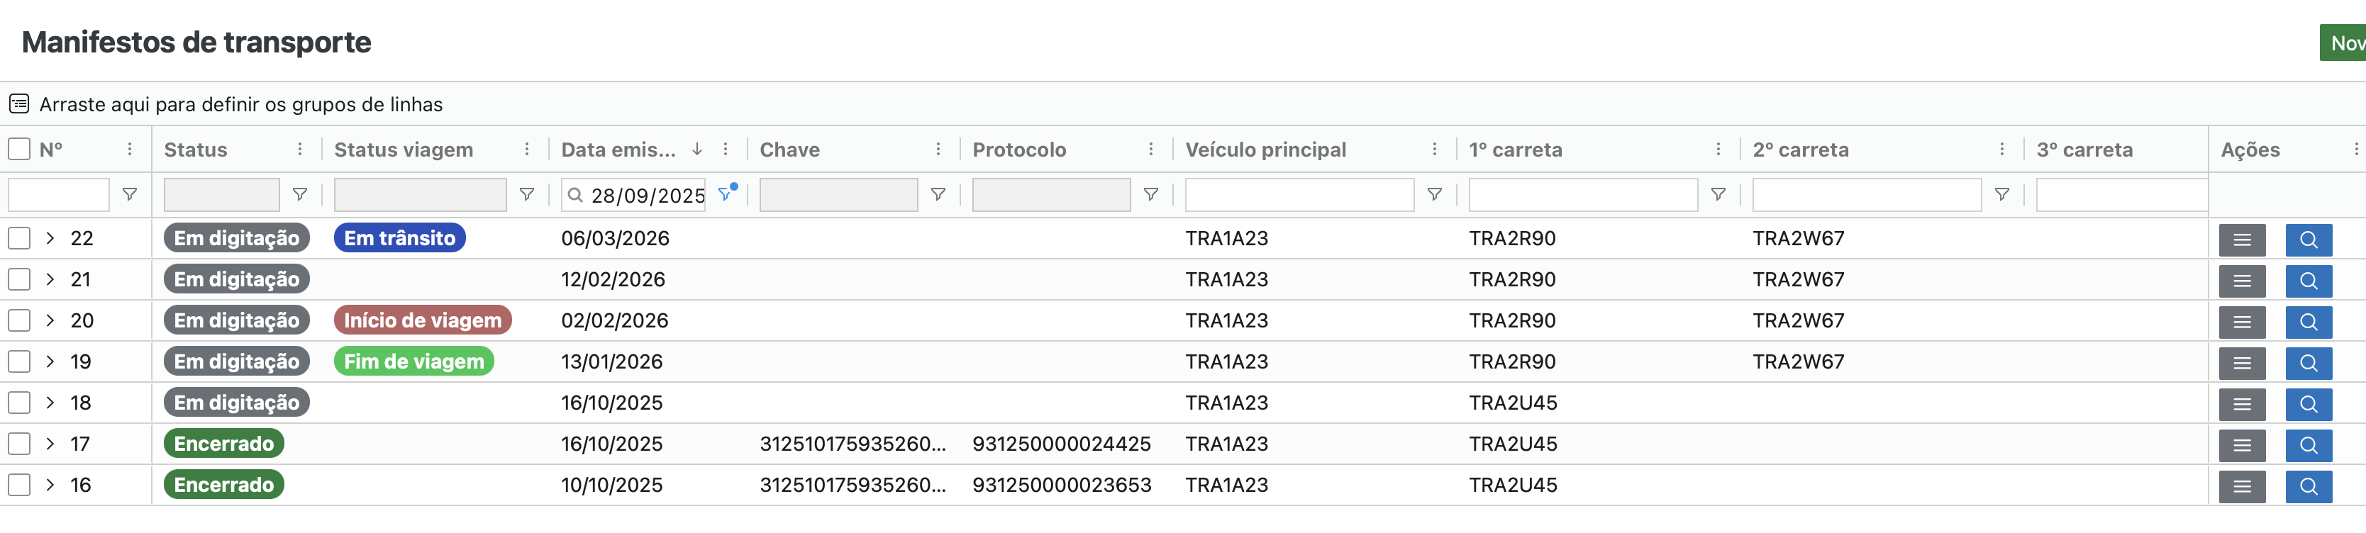The height and width of the screenshot is (533, 2366).
Task: Select the checkbox for manifest row 17
Action: pos(19,444)
